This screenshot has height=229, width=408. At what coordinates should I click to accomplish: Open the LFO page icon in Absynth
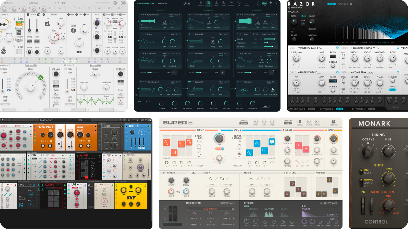point(239,3)
